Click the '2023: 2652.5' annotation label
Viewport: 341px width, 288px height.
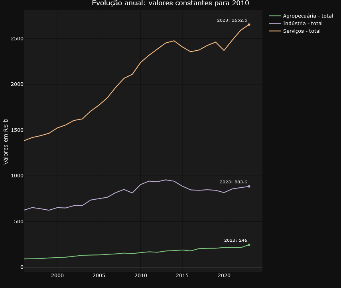click(x=232, y=20)
